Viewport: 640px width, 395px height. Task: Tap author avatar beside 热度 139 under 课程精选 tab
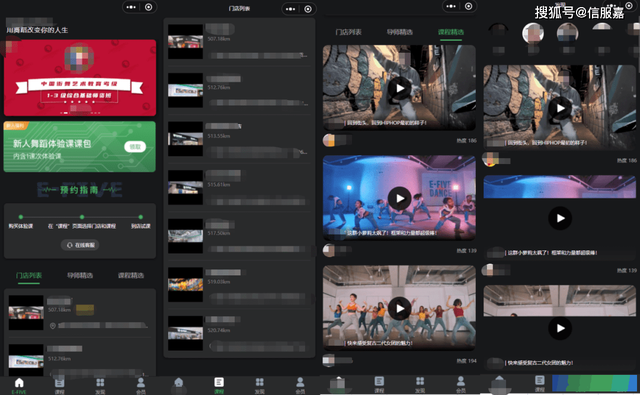coord(328,250)
